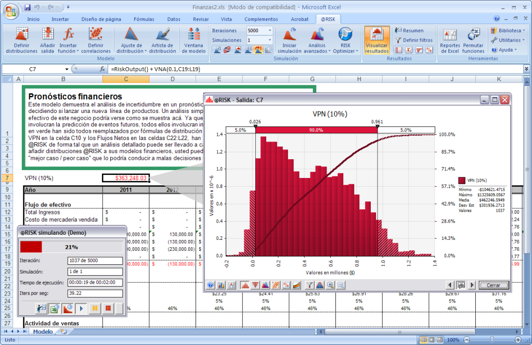The width and height of the screenshot is (532, 345).
Task: Click fit distribution bell-curve icon in output toolbar
Action: (320, 285)
